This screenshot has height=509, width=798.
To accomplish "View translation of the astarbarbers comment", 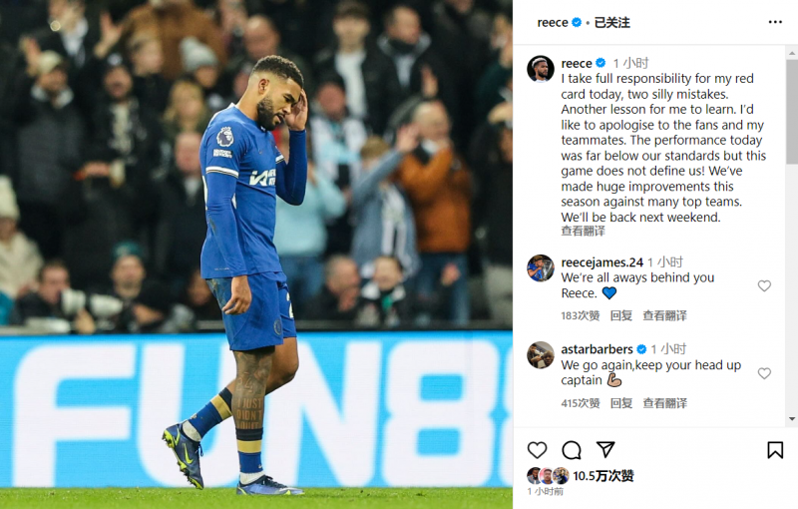I will pyautogui.click(x=664, y=403).
